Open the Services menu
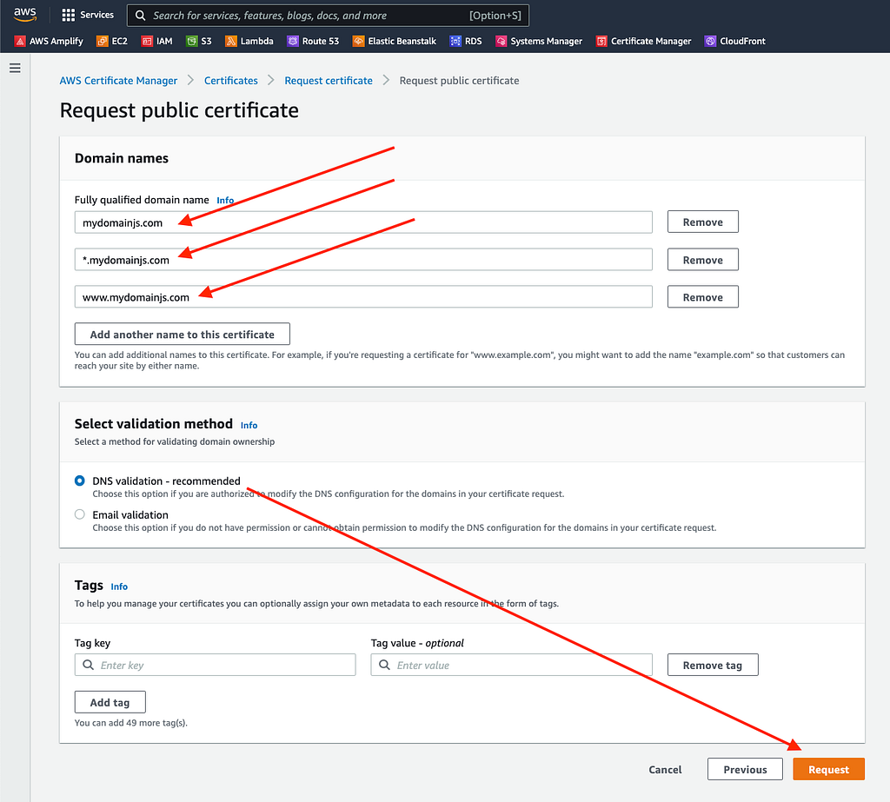The image size is (890, 802). [88, 14]
